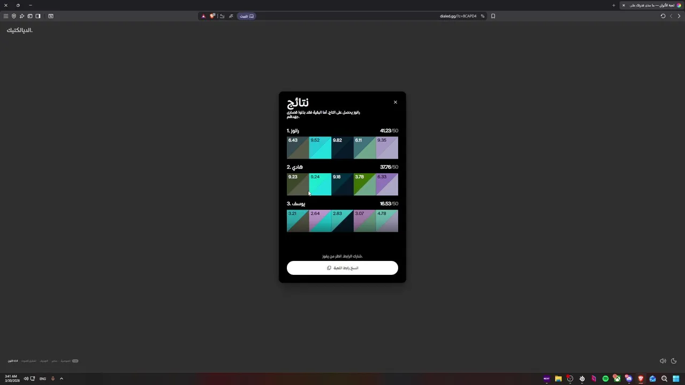
Task: Close the results dialog with the X
Action: pos(395,102)
